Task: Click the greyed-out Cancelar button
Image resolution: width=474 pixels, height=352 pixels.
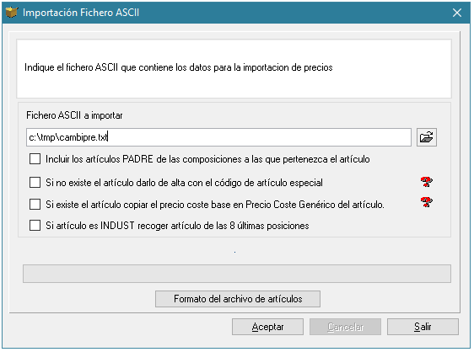Action: 345,327
